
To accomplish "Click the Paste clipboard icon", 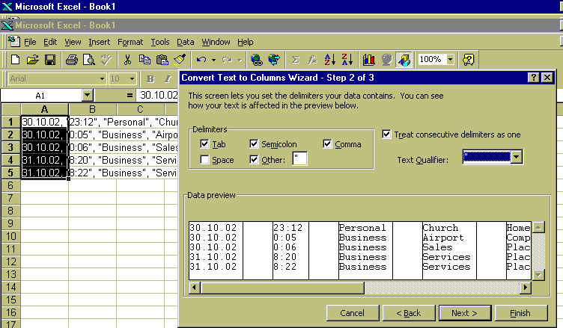I will coord(162,60).
